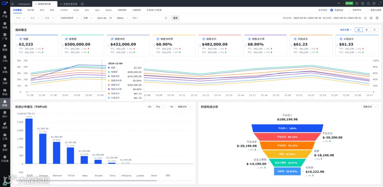Open the Y轴 销售毛利 dropdown
Image resolution: width=383 pixels, height=187 pixels.
(x=184, y=107)
